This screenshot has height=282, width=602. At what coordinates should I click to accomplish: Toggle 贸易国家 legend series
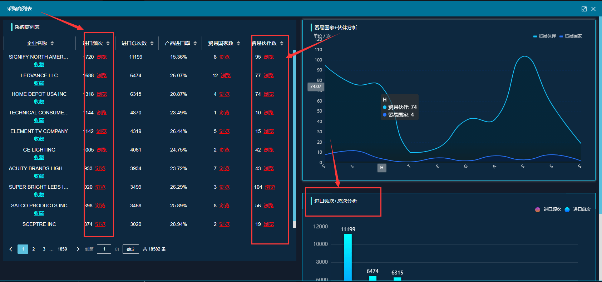571,36
